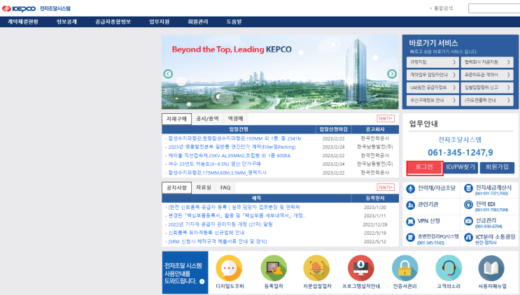Expand 협력회사 자금지원 shortcut
This screenshot has height=295, width=520.
click(489, 62)
